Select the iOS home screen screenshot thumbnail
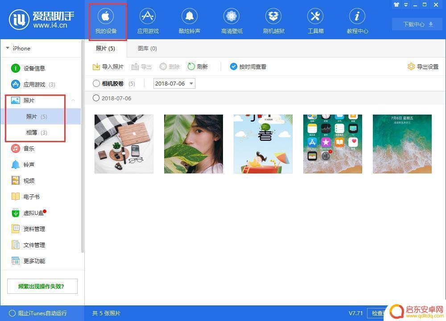 tap(333, 144)
